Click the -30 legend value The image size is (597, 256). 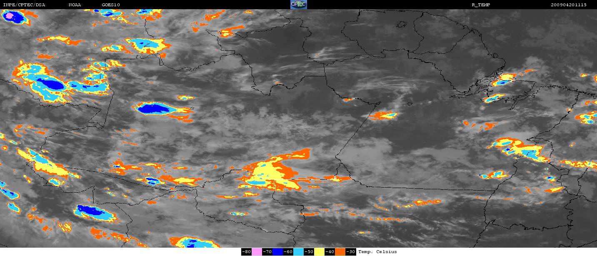351,252
